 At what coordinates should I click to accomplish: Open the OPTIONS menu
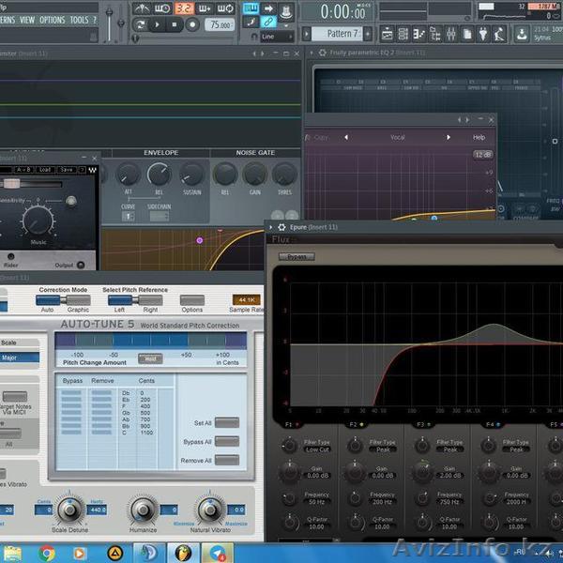(53, 20)
